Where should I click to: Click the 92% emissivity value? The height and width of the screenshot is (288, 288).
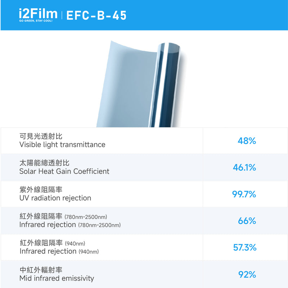click(x=247, y=275)
